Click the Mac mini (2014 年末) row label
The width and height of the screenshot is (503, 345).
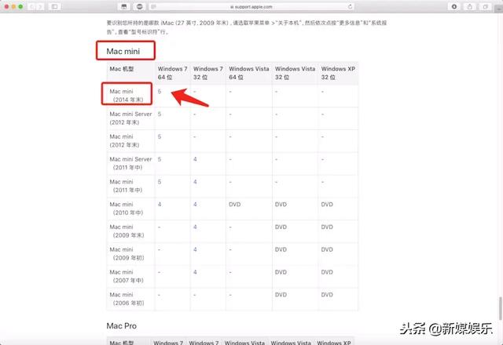pyautogui.click(x=127, y=96)
